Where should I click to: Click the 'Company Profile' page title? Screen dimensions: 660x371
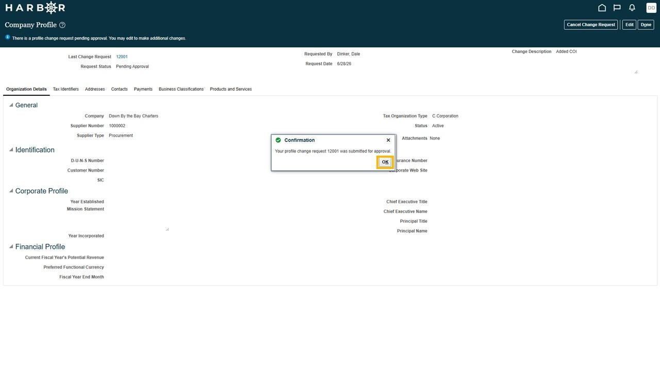pyautogui.click(x=31, y=25)
